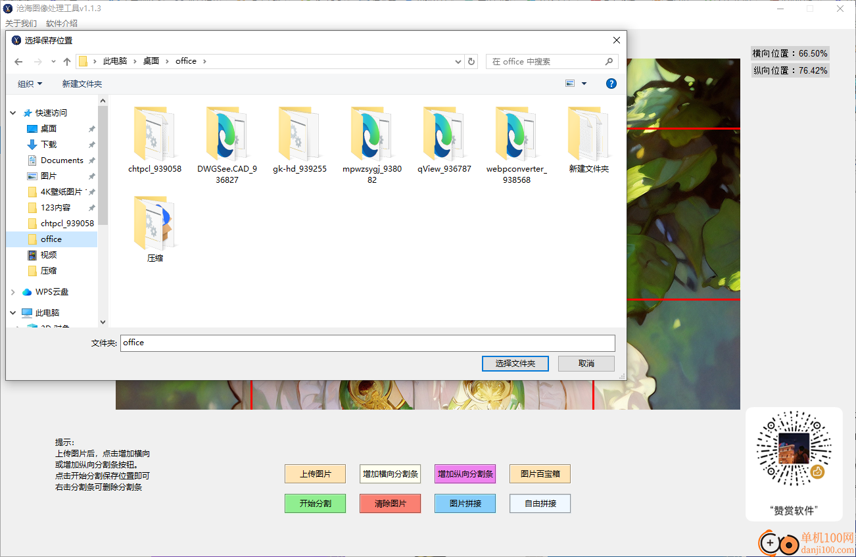856x557 pixels.
Task: Open the mpwzsygj_938082 folder icon
Action: tap(371, 134)
